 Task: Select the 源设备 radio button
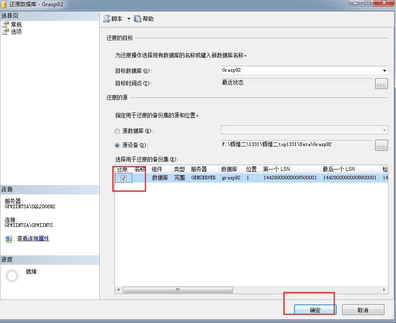118,145
